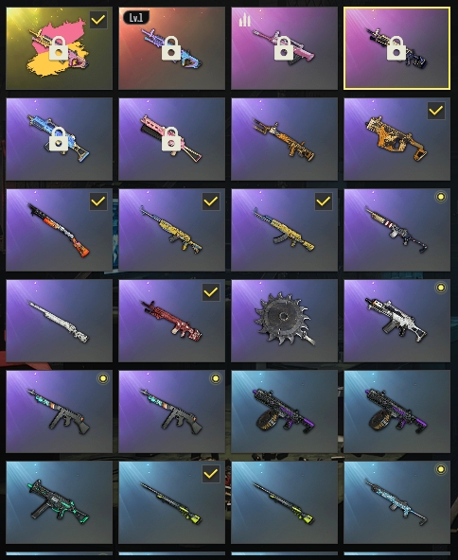Click the yellow dot on the white G36 skin
The width and height of the screenshot is (458, 560).
tap(441, 288)
